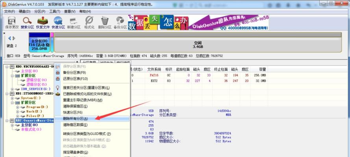Click the 备份分区表 menu entry icon
350x157 pixels.
click(x=58, y=73)
